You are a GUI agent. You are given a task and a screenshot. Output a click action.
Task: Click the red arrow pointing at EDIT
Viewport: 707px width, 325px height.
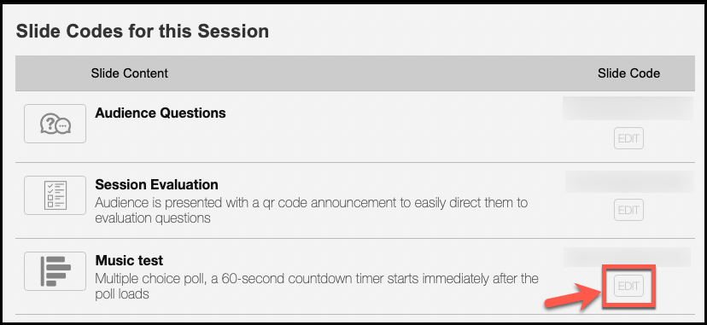573,298
